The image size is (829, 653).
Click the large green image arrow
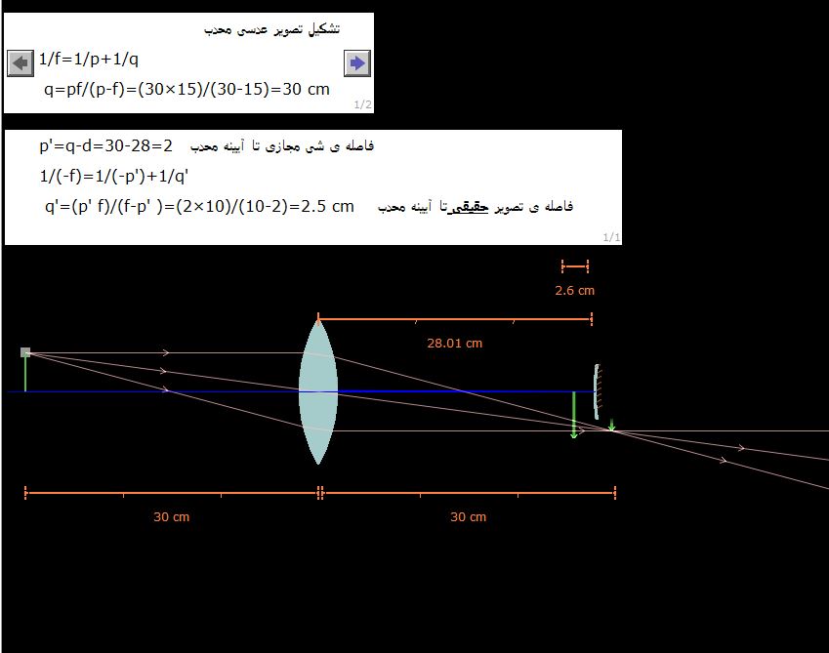tap(574, 415)
